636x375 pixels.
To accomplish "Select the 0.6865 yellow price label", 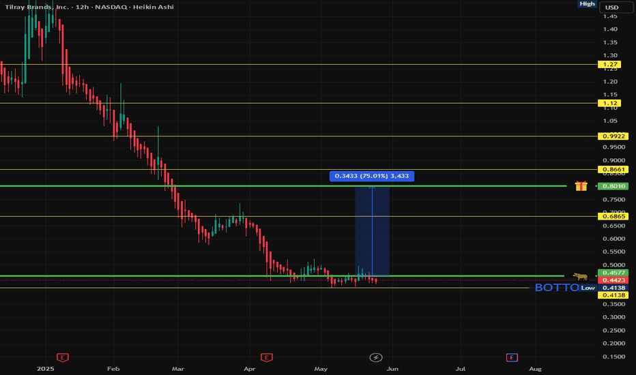I will click(613, 217).
